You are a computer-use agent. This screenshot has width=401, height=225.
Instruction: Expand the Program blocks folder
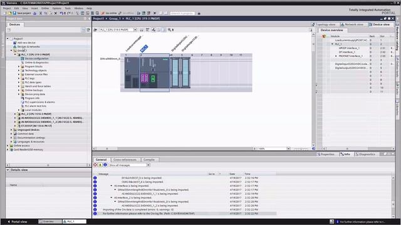(x=19, y=66)
